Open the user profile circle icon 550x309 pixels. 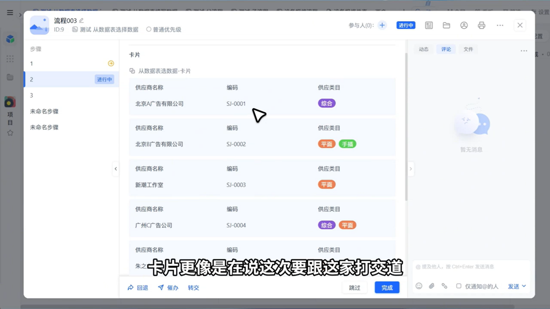464,25
